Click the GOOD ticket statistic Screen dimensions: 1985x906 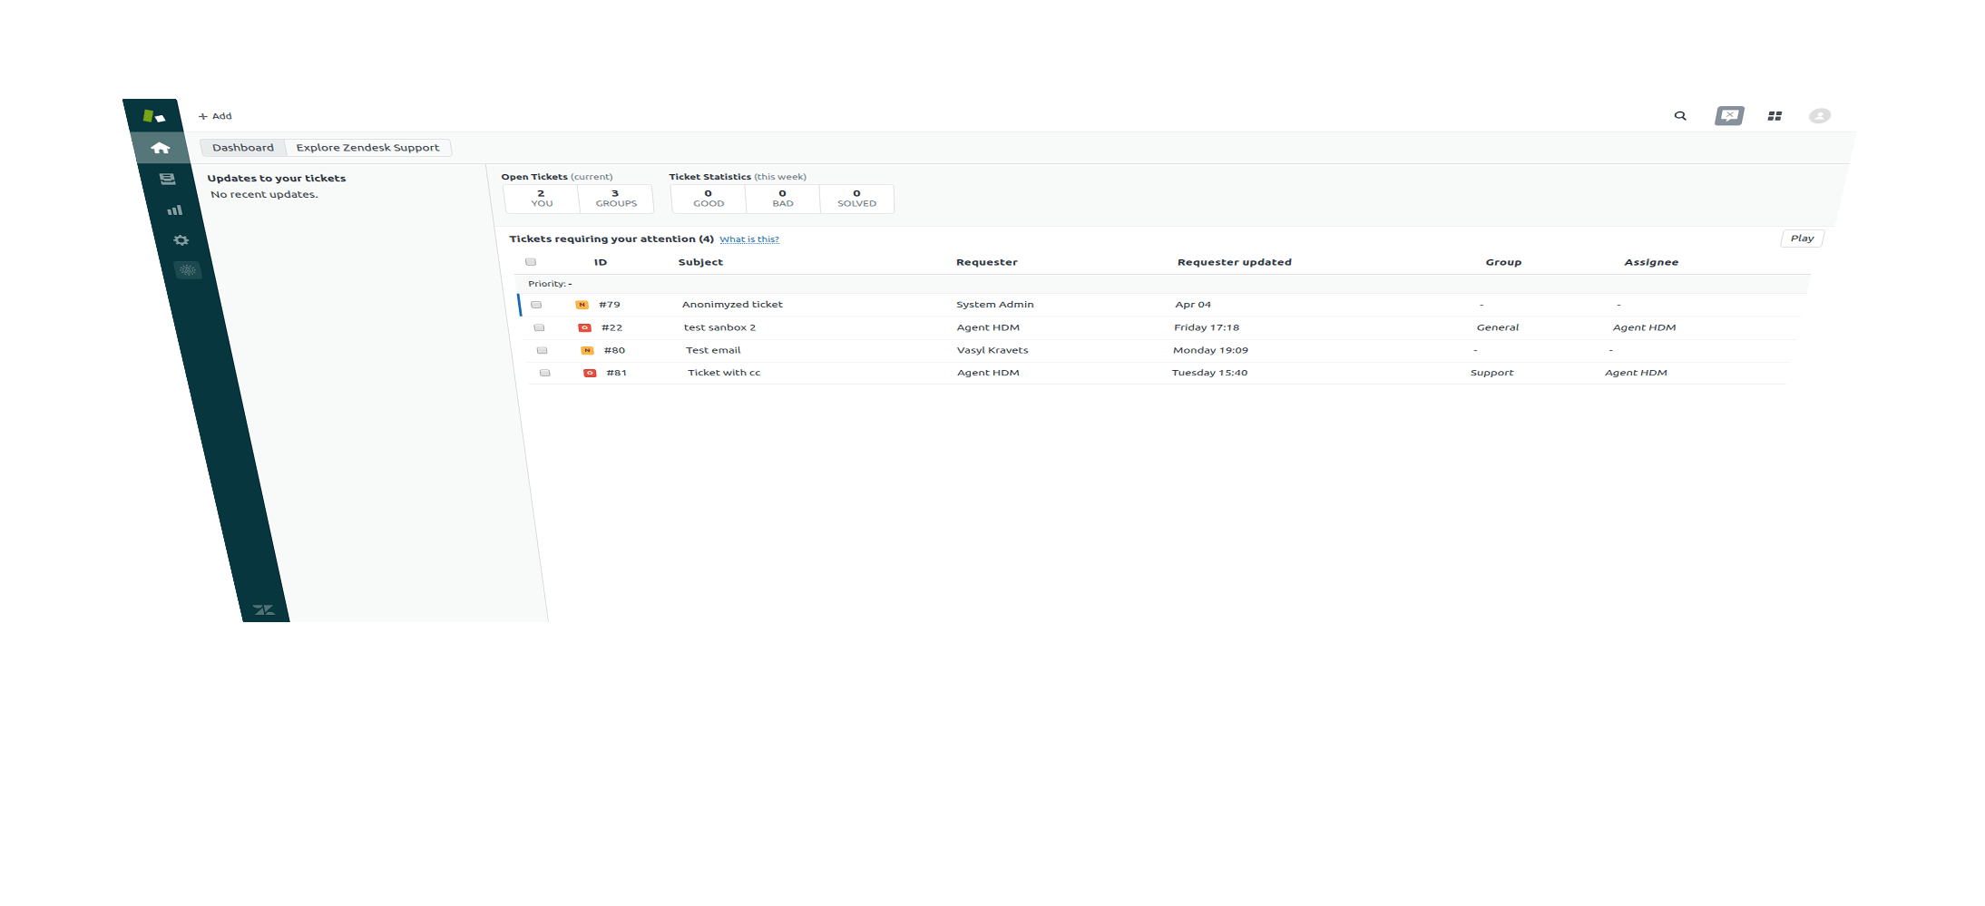pyautogui.click(x=709, y=199)
